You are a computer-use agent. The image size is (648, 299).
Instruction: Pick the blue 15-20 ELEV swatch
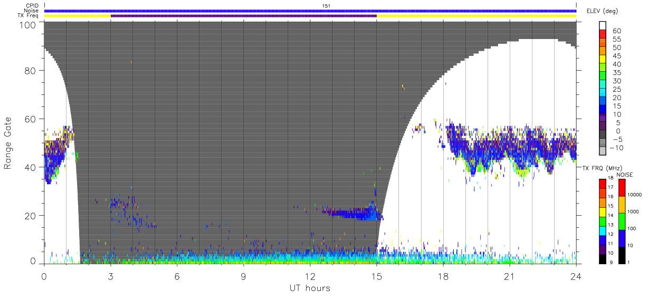[603, 102]
